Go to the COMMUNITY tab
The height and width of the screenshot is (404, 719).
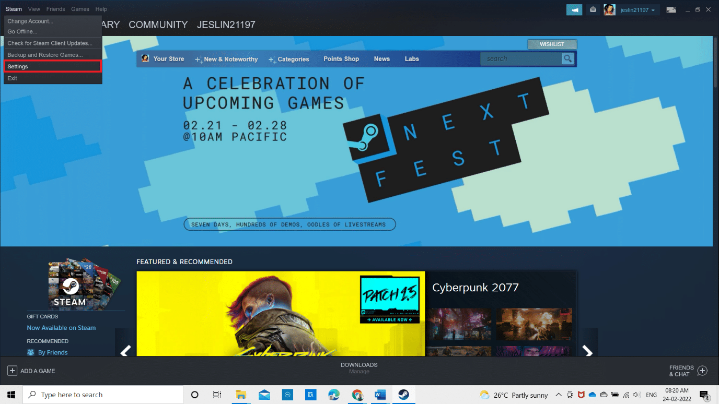(158, 25)
